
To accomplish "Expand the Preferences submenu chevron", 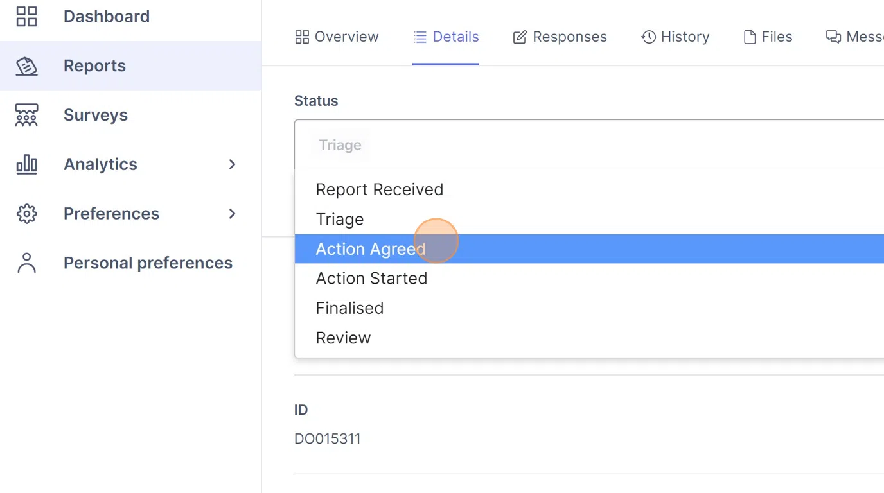I will (233, 214).
